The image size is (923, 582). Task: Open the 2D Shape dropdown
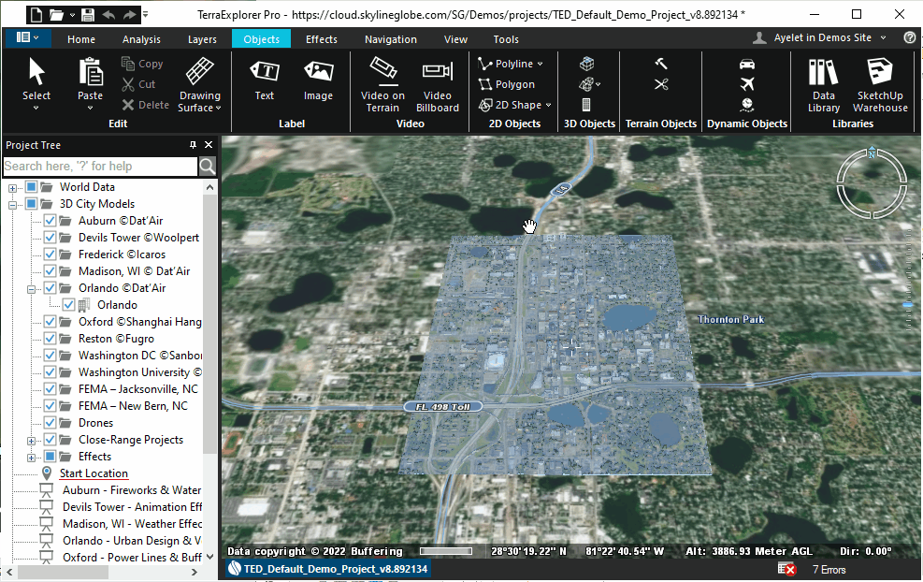click(x=548, y=105)
